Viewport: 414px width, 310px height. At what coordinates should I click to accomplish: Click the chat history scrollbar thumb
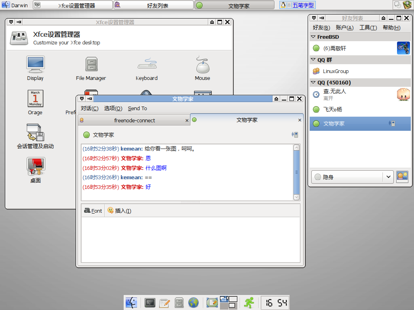tap(296, 172)
